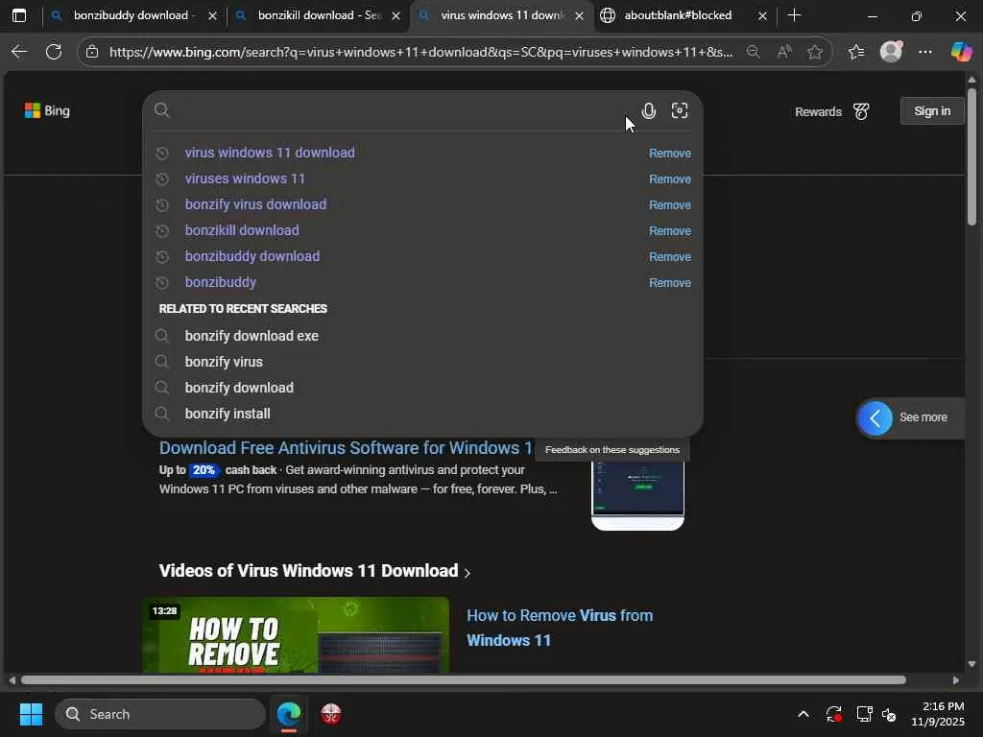This screenshot has height=737, width=983.
Task: Remove bonzify virus download entry
Action: [669, 205]
